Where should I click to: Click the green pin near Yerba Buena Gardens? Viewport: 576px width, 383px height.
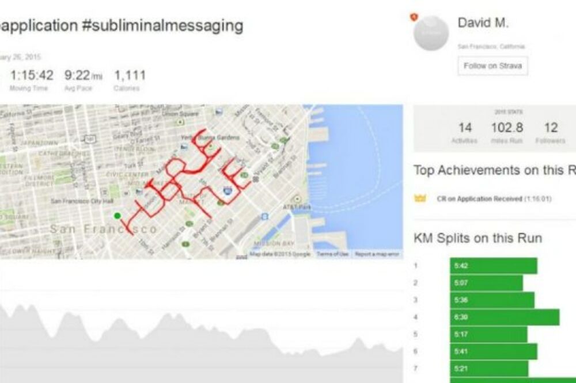(211, 147)
